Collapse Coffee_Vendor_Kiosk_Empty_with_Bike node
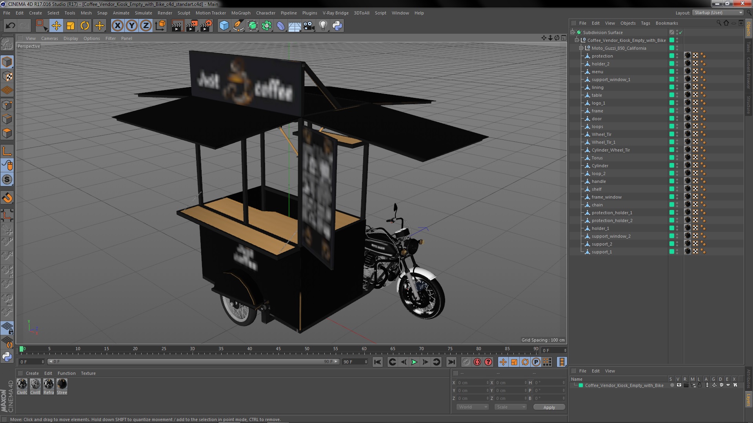753x423 pixels. 577,40
